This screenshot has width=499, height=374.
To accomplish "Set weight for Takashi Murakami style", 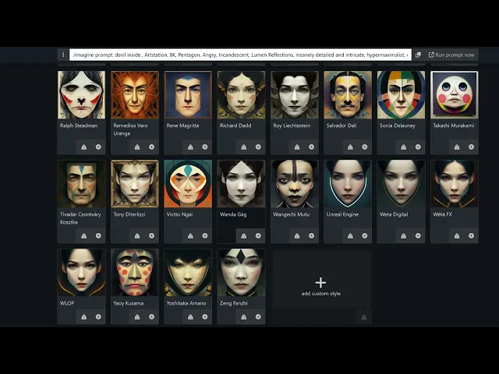I will click(x=457, y=147).
